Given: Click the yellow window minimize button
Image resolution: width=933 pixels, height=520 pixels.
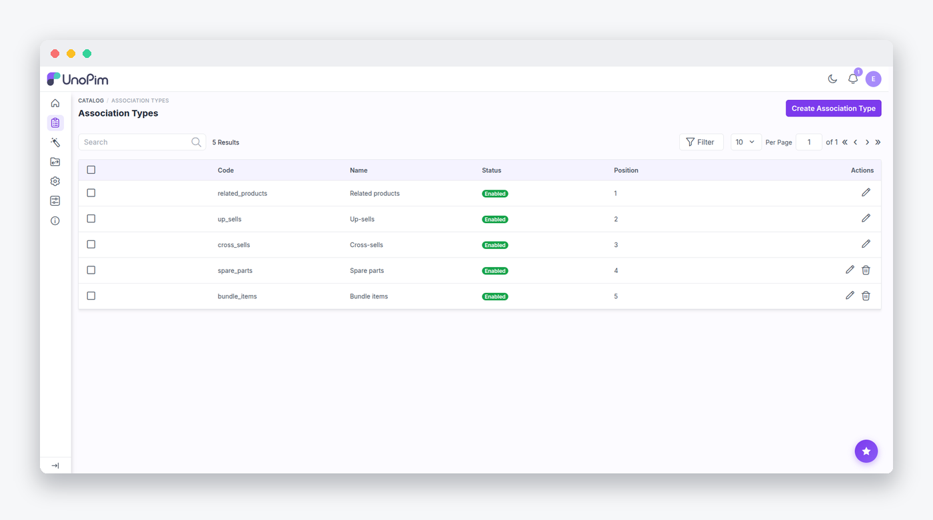Looking at the screenshot, I should [x=71, y=54].
